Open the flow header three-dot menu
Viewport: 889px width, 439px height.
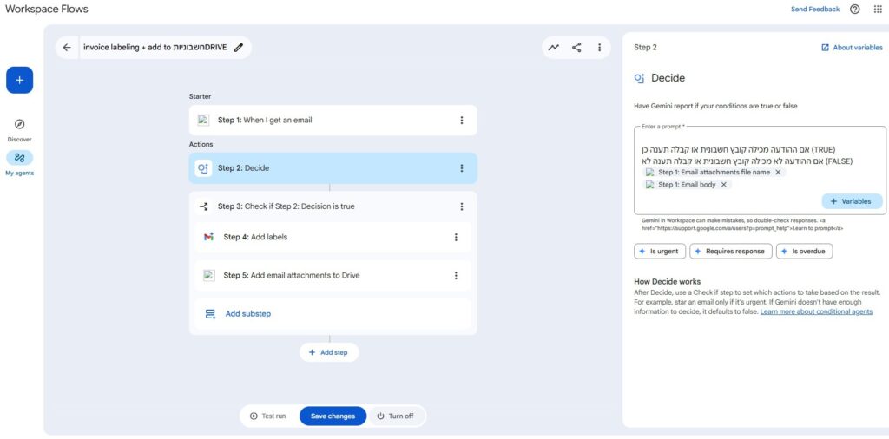click(x=599, y=48)
